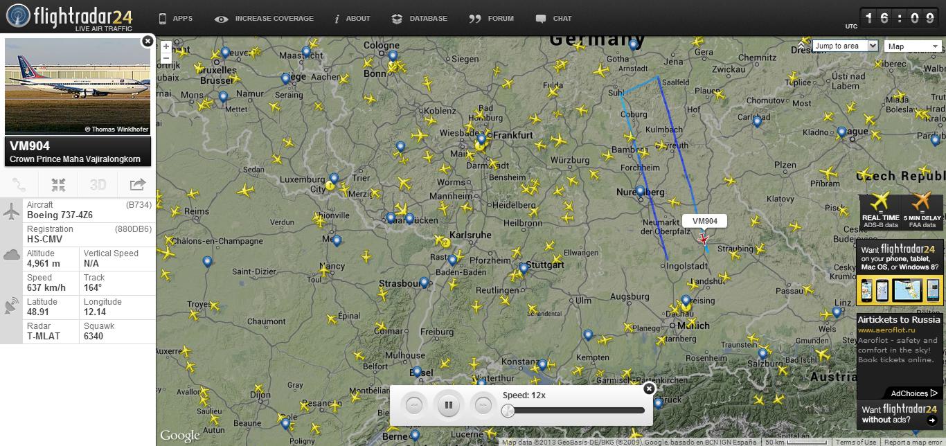Zoom in with map plus button

tap(166, 47)
